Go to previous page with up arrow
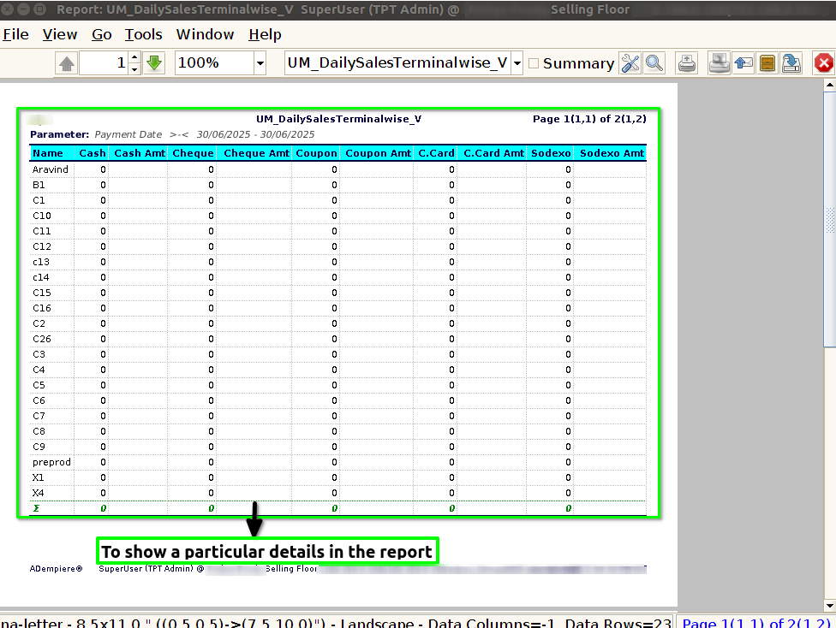The image size is (836, 628). click(67, 63)
